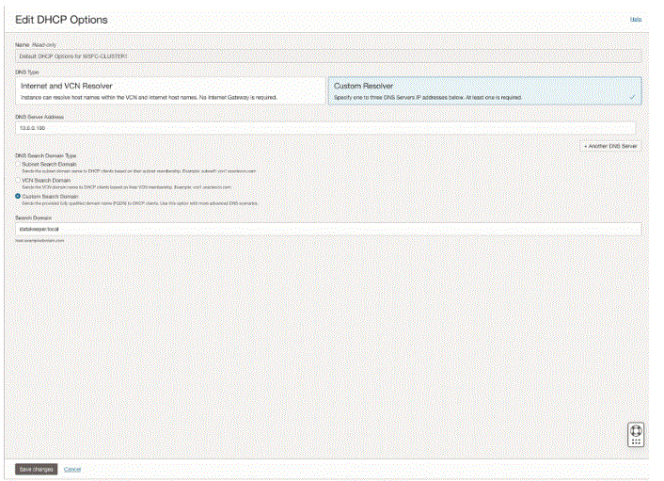The width and height of the screenshot is (664, 481).
Task: Add Another DNS Server
Action: pyautogui.click(x=610, y=146)
